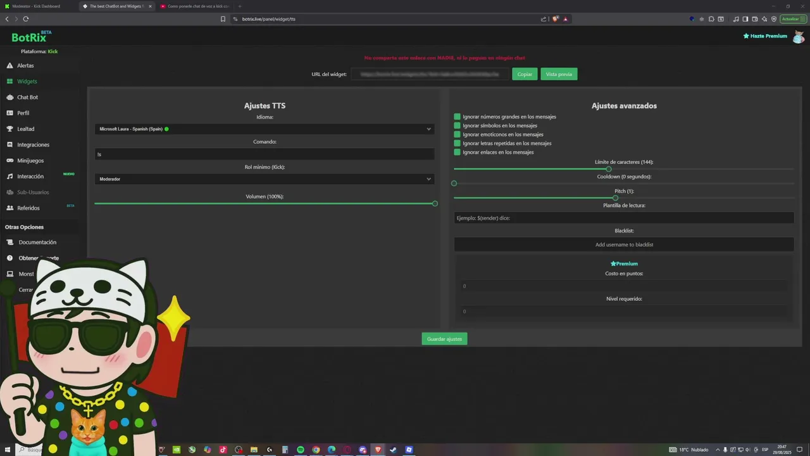The image size is (810, 456).
Task: Bookmark this page with the bookmark icon
Action: tap(223, 19)
